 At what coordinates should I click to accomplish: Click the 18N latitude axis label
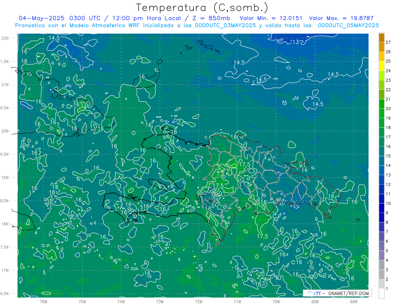[x=6, y=224]
